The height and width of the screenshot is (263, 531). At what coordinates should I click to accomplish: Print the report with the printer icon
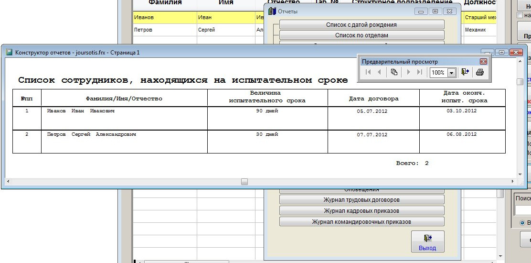479,72
